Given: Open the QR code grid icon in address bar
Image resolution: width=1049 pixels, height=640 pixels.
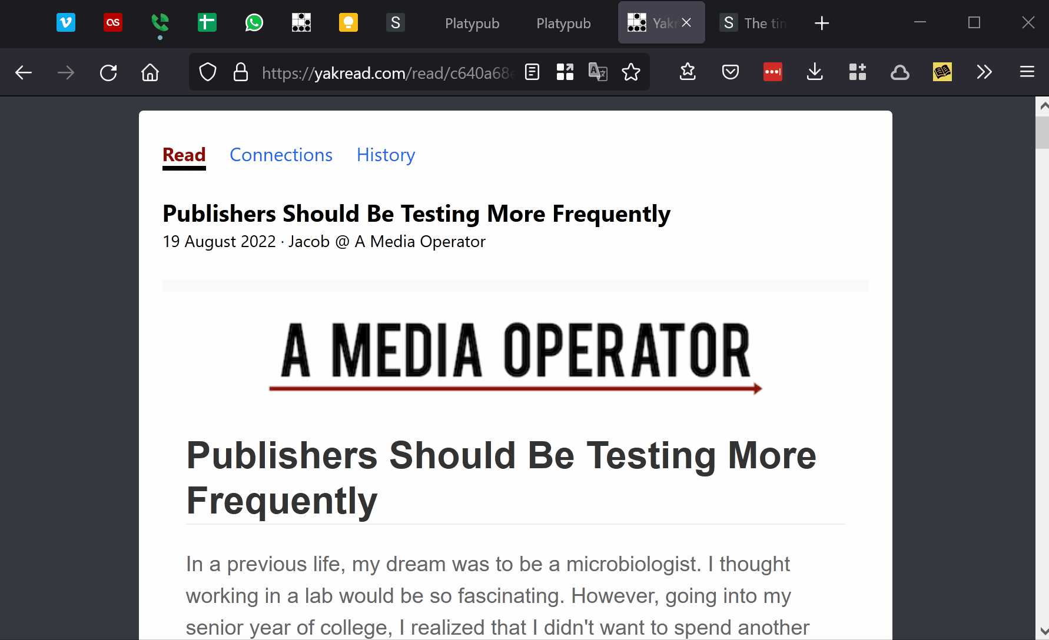Looking at the screenshot, I should click(x=565, y=72).
